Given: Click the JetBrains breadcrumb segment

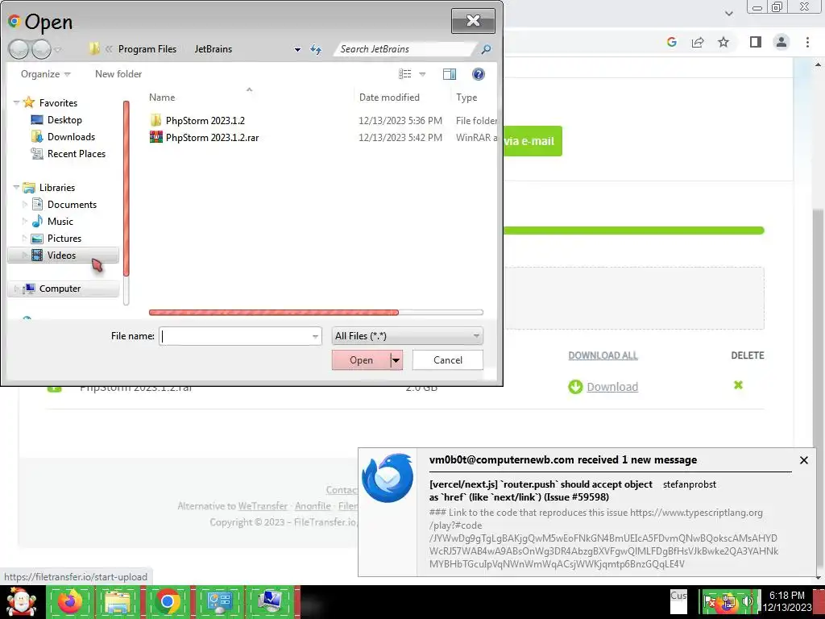Looking at the screenshot, I should [x=213, y=49].
